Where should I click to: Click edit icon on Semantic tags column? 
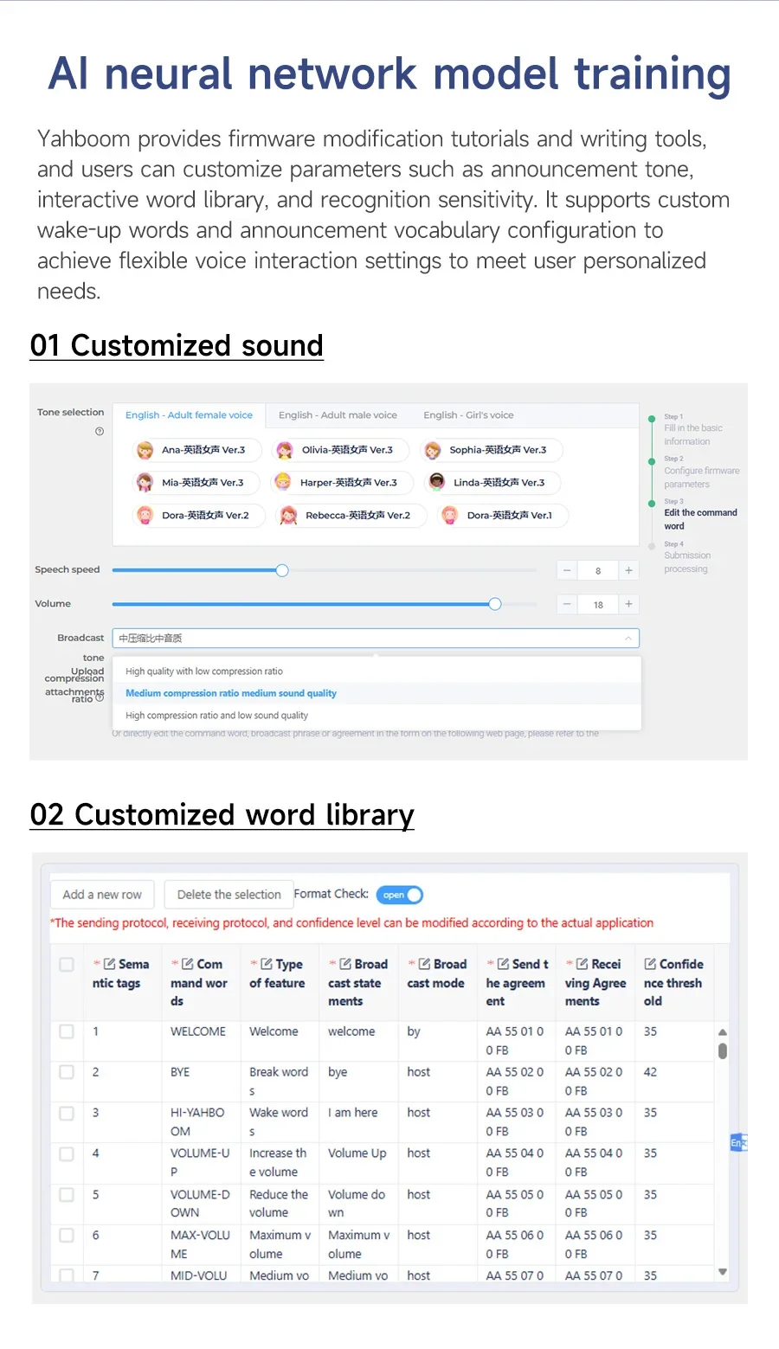tap(110, 964)
